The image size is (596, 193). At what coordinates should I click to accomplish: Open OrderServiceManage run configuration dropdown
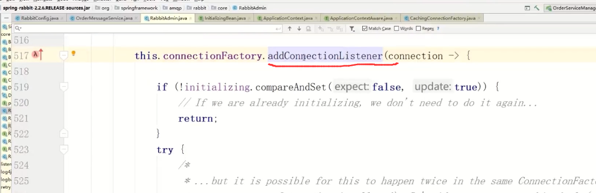tap(570, 8)
